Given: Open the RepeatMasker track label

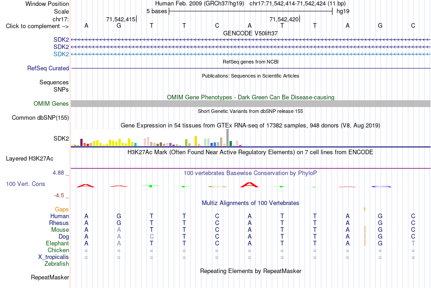Looking at the screenshot, I should [x=50, y=277].
